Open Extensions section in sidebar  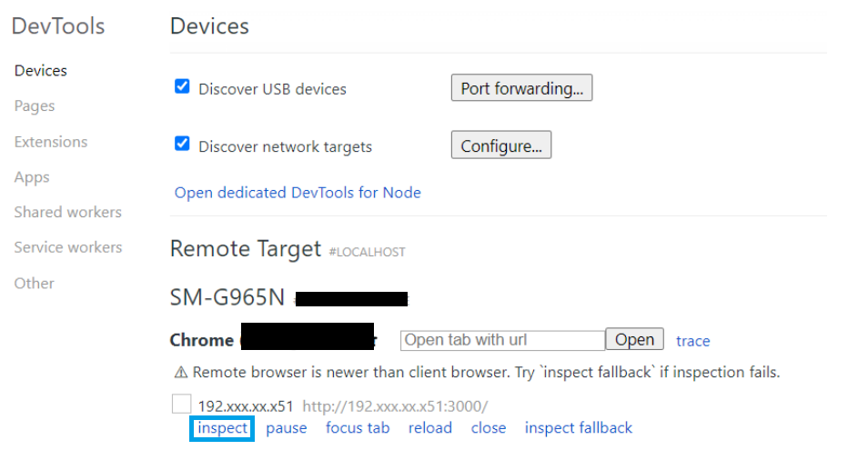coord(51,142)
